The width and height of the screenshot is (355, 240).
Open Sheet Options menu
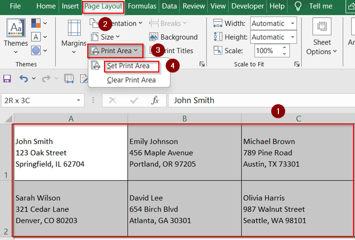point(322,37)
